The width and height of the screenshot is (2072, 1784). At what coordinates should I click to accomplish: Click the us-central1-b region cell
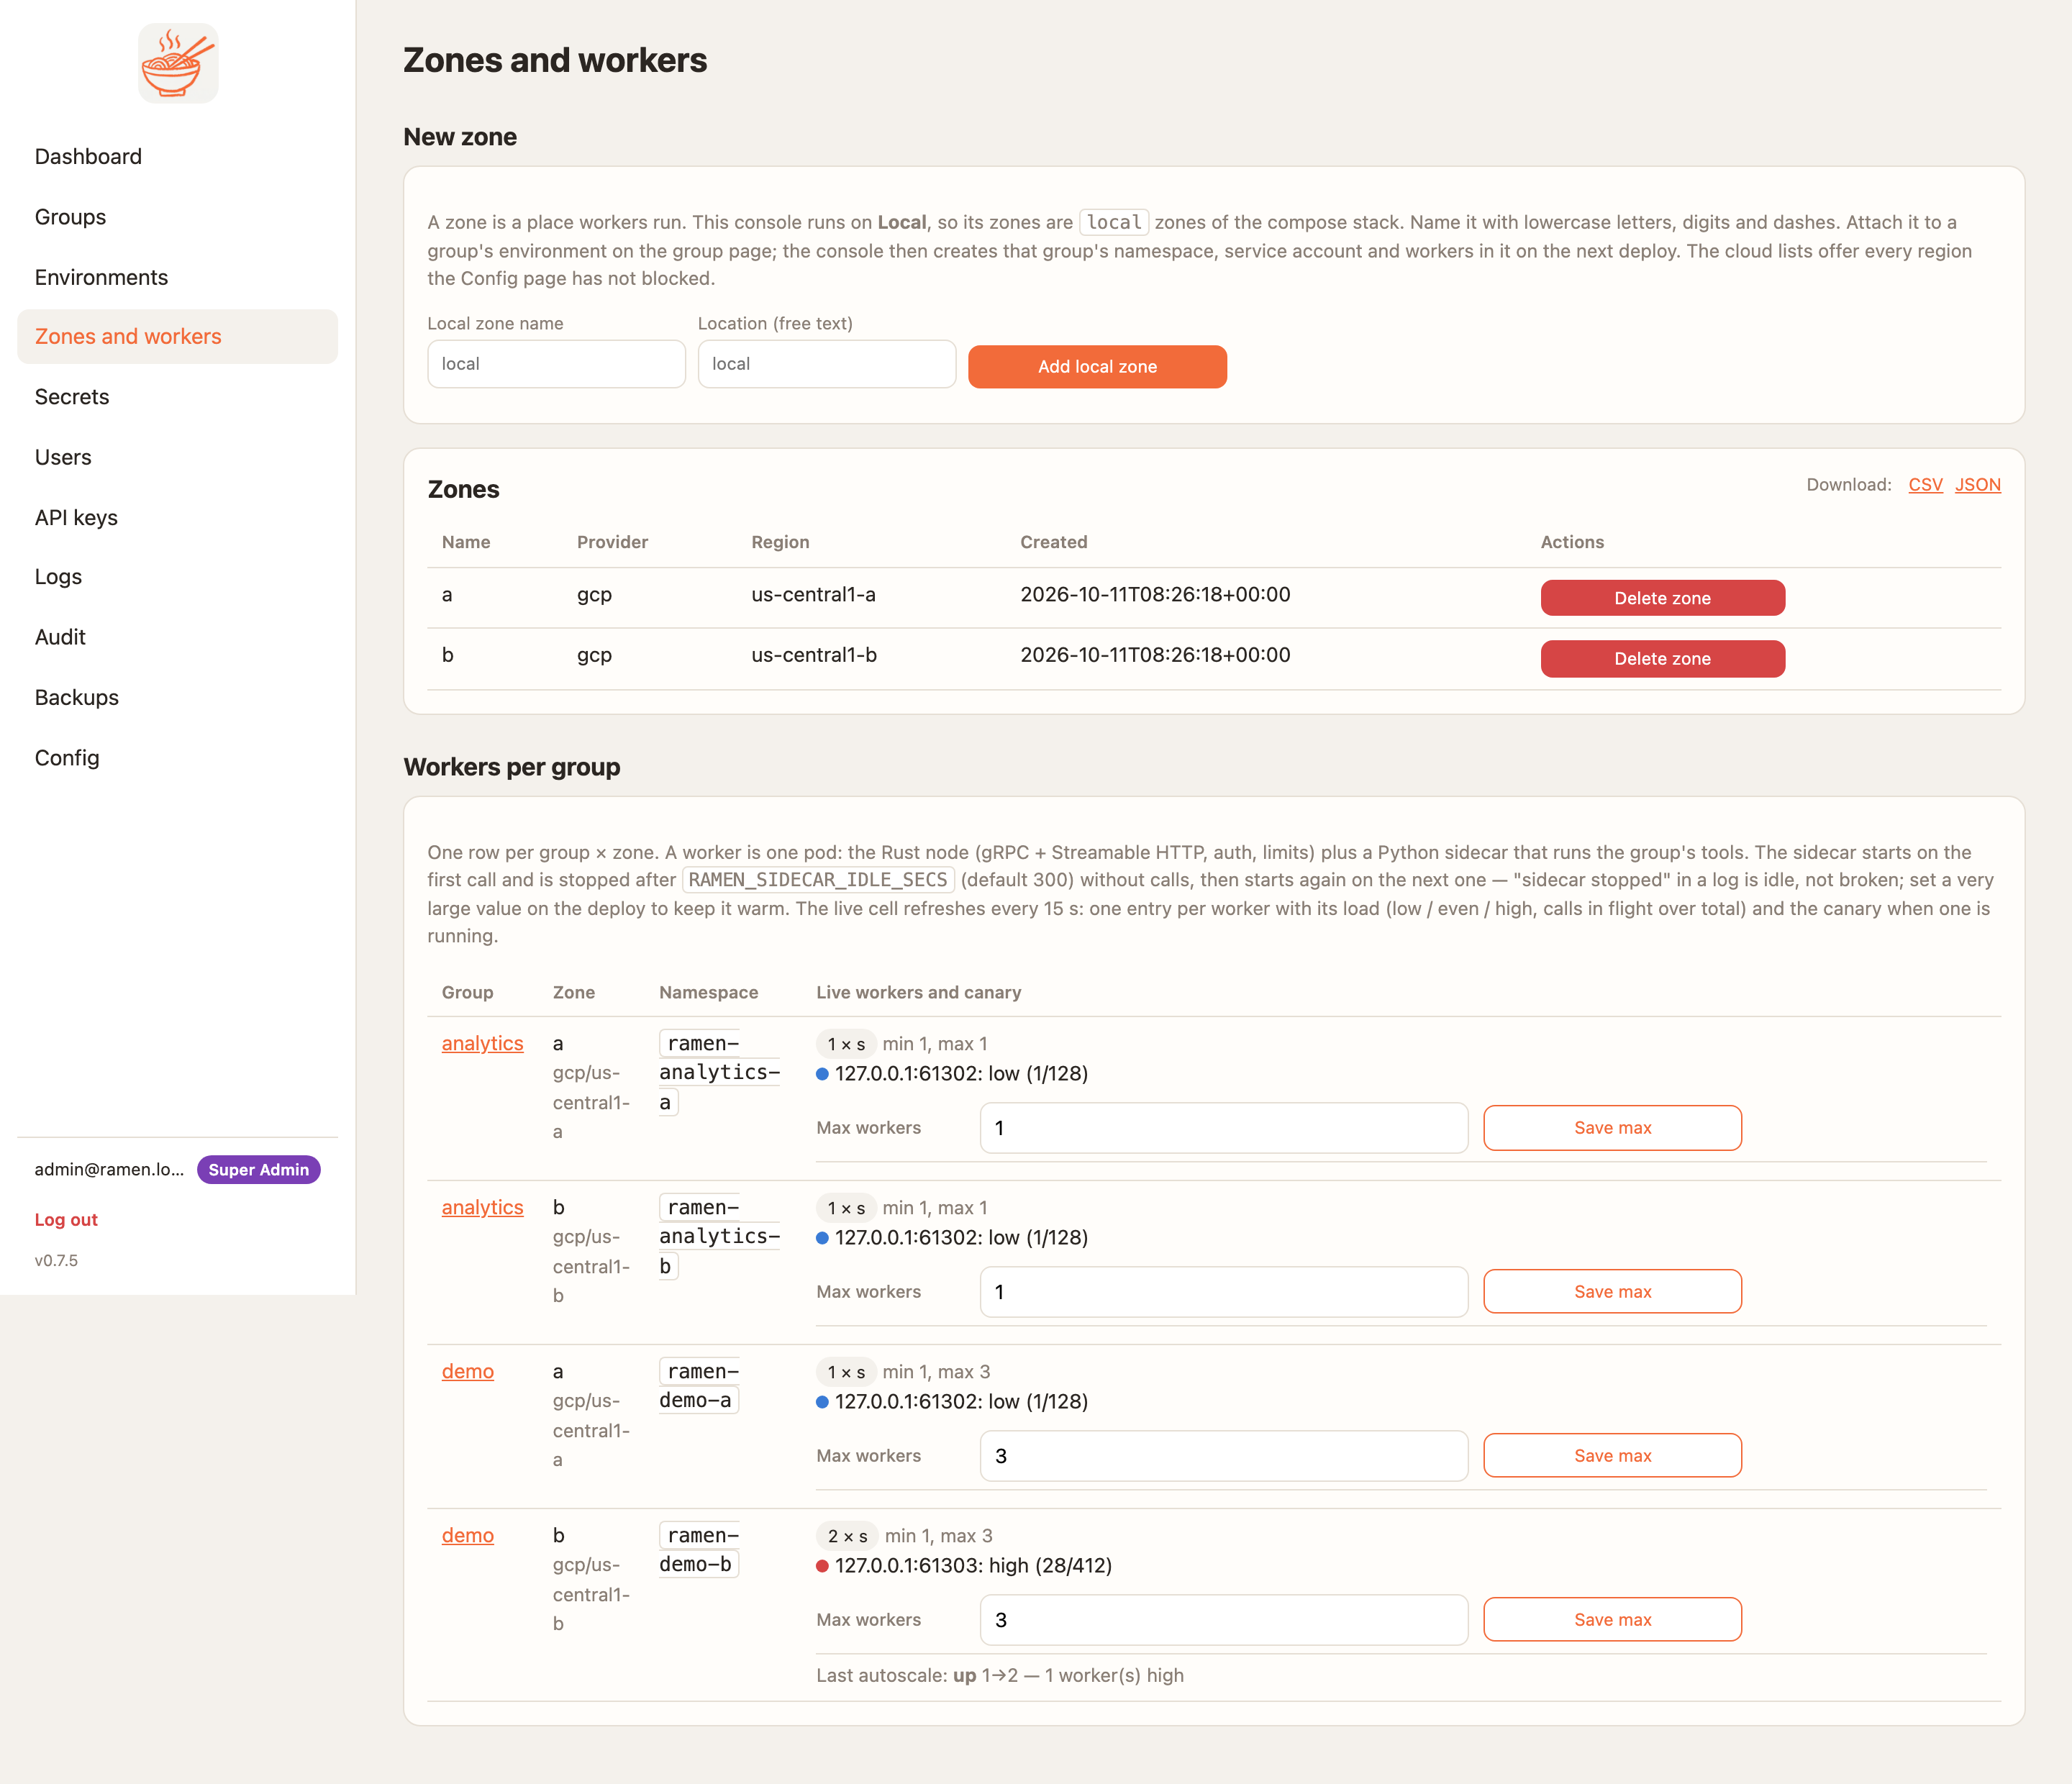[814, 655]
